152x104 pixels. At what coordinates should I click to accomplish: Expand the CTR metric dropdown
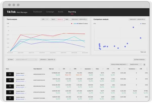point(45,19)
